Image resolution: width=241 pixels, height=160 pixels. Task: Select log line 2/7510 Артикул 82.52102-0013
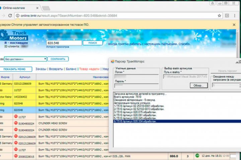pos(139,109)
